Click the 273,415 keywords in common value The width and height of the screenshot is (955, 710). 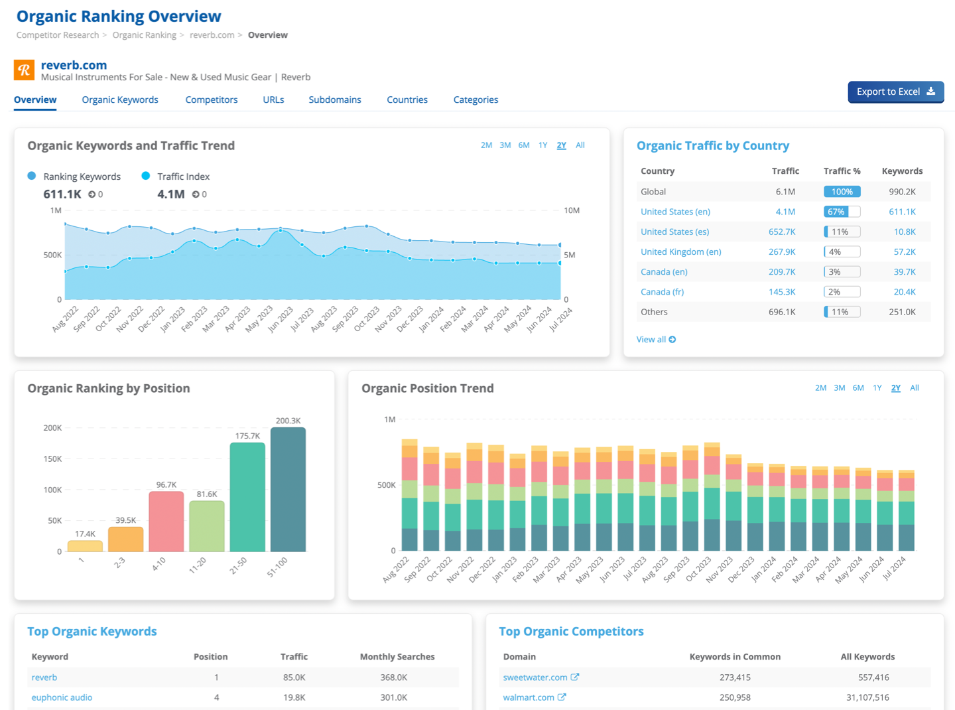click(735, 677)
